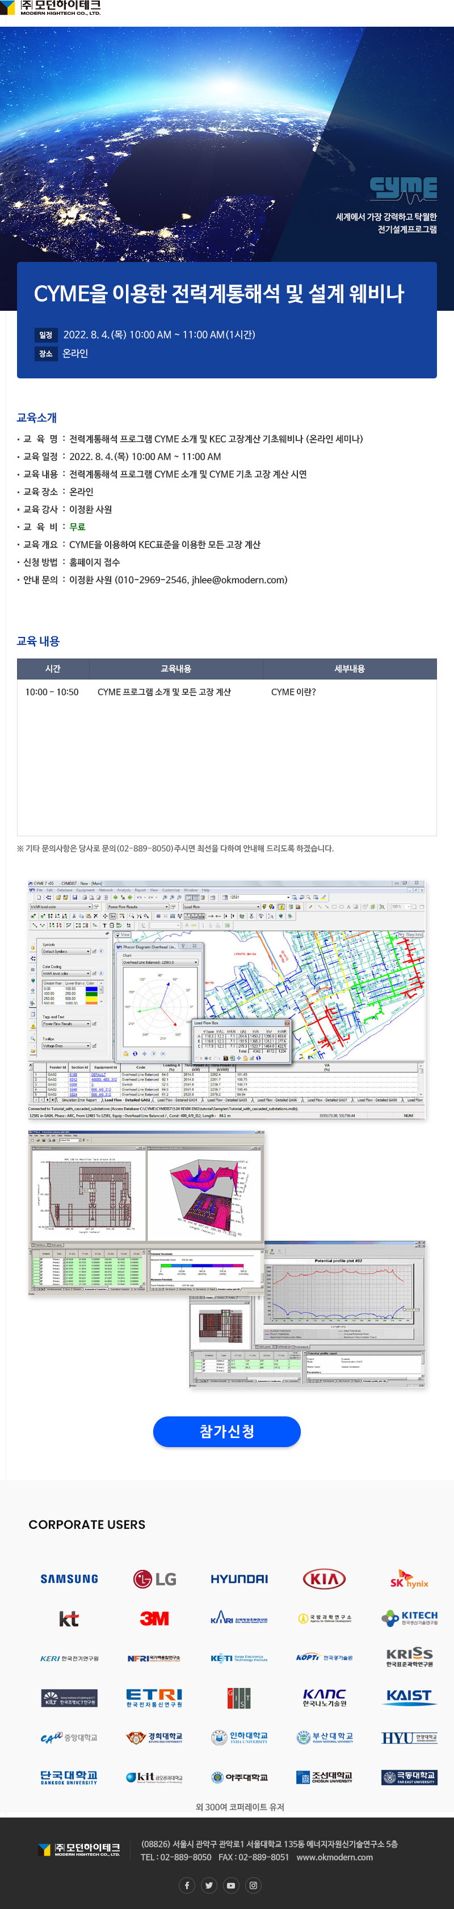Click the ETRI logo

coord(154,1697)
